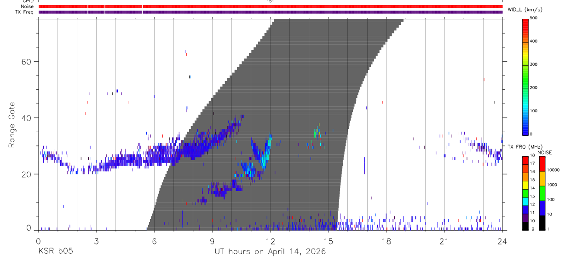Click the 21 tick on the UT hours axis
565x261 pixels.
(444, 241)
